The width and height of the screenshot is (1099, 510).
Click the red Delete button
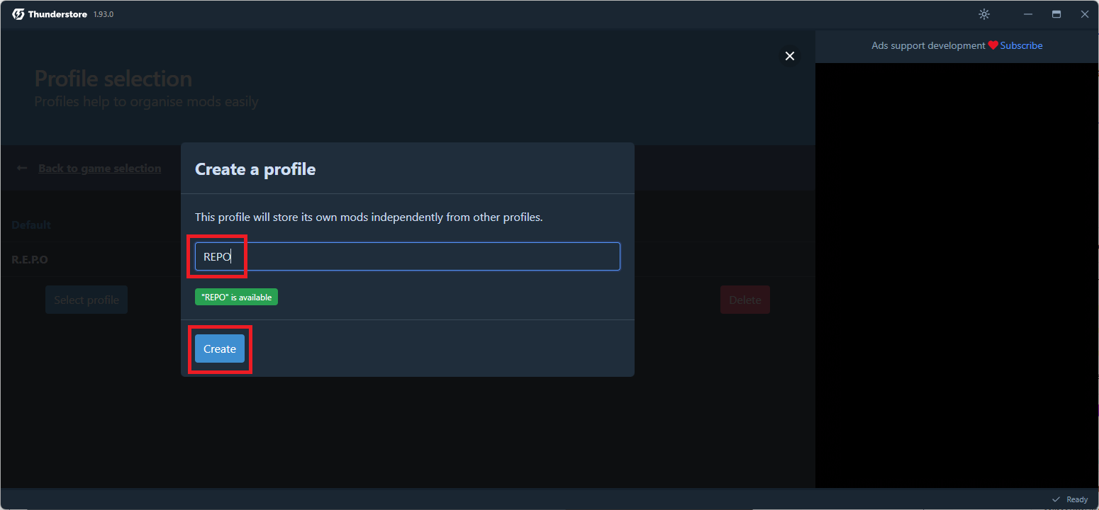point(745,300)
